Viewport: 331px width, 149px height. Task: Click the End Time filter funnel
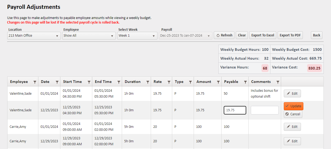[x=118, y=82]
